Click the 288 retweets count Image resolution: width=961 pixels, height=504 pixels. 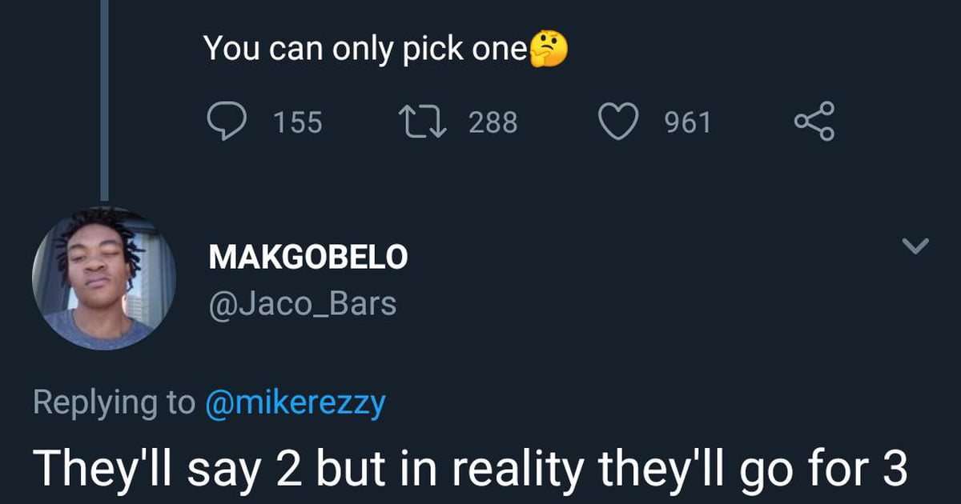click(x=493, y=122)
